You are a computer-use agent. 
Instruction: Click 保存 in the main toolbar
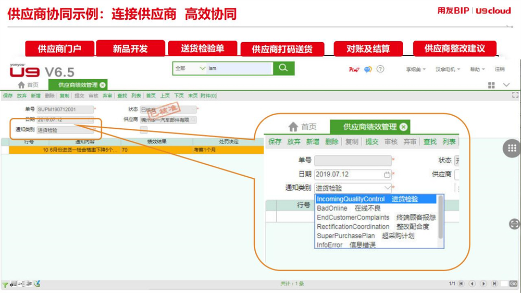(x=8, y=96)
